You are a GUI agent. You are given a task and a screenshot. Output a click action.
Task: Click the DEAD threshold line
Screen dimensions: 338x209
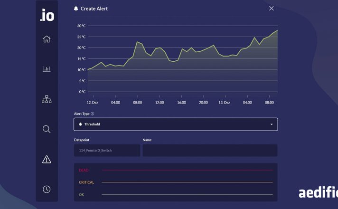(x=188, y=170)
